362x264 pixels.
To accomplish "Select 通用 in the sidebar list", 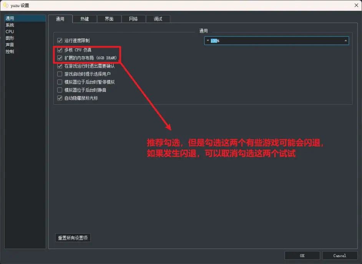I will tap(25, 18).
